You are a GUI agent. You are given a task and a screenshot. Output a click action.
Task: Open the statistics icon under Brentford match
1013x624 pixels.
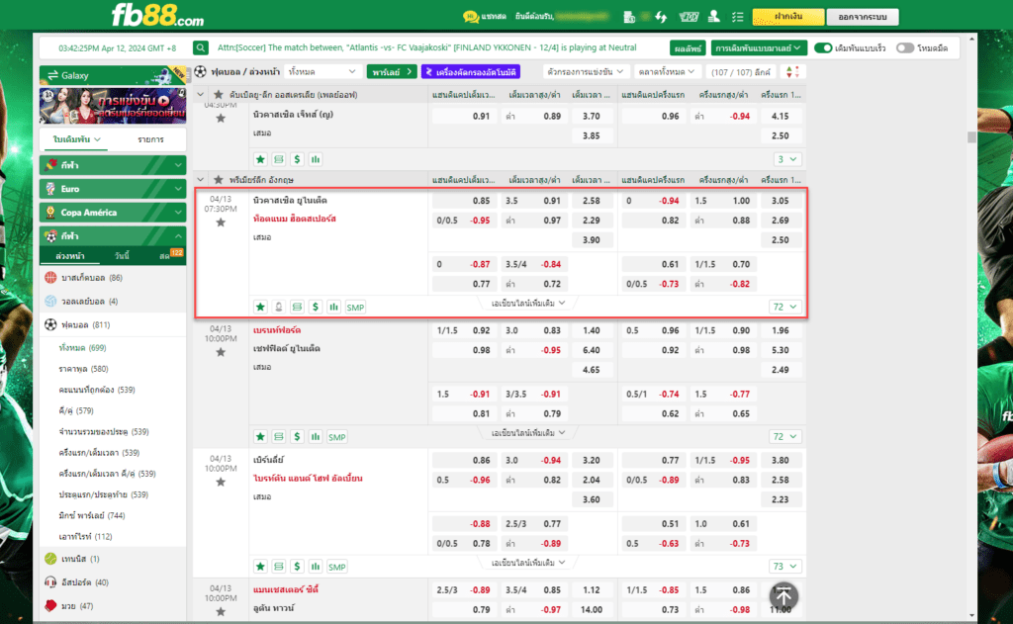pos(316,437)
